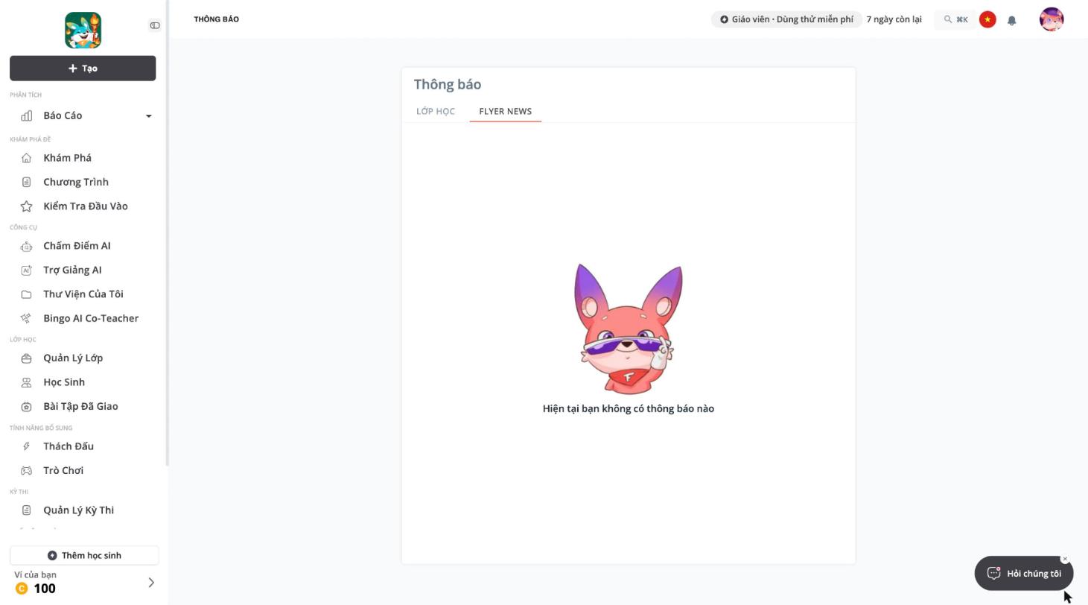
Task: Open the Thách Đấu lightning icon
Action: (x=27, y=446)
